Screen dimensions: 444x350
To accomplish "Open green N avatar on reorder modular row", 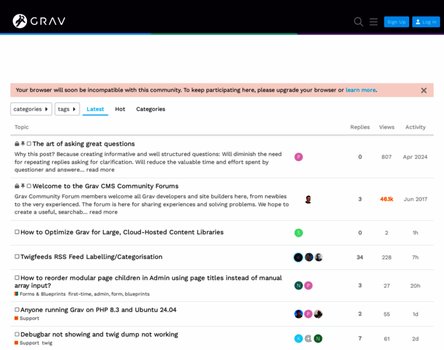I will pyautogui.click(x=299, y=285).
